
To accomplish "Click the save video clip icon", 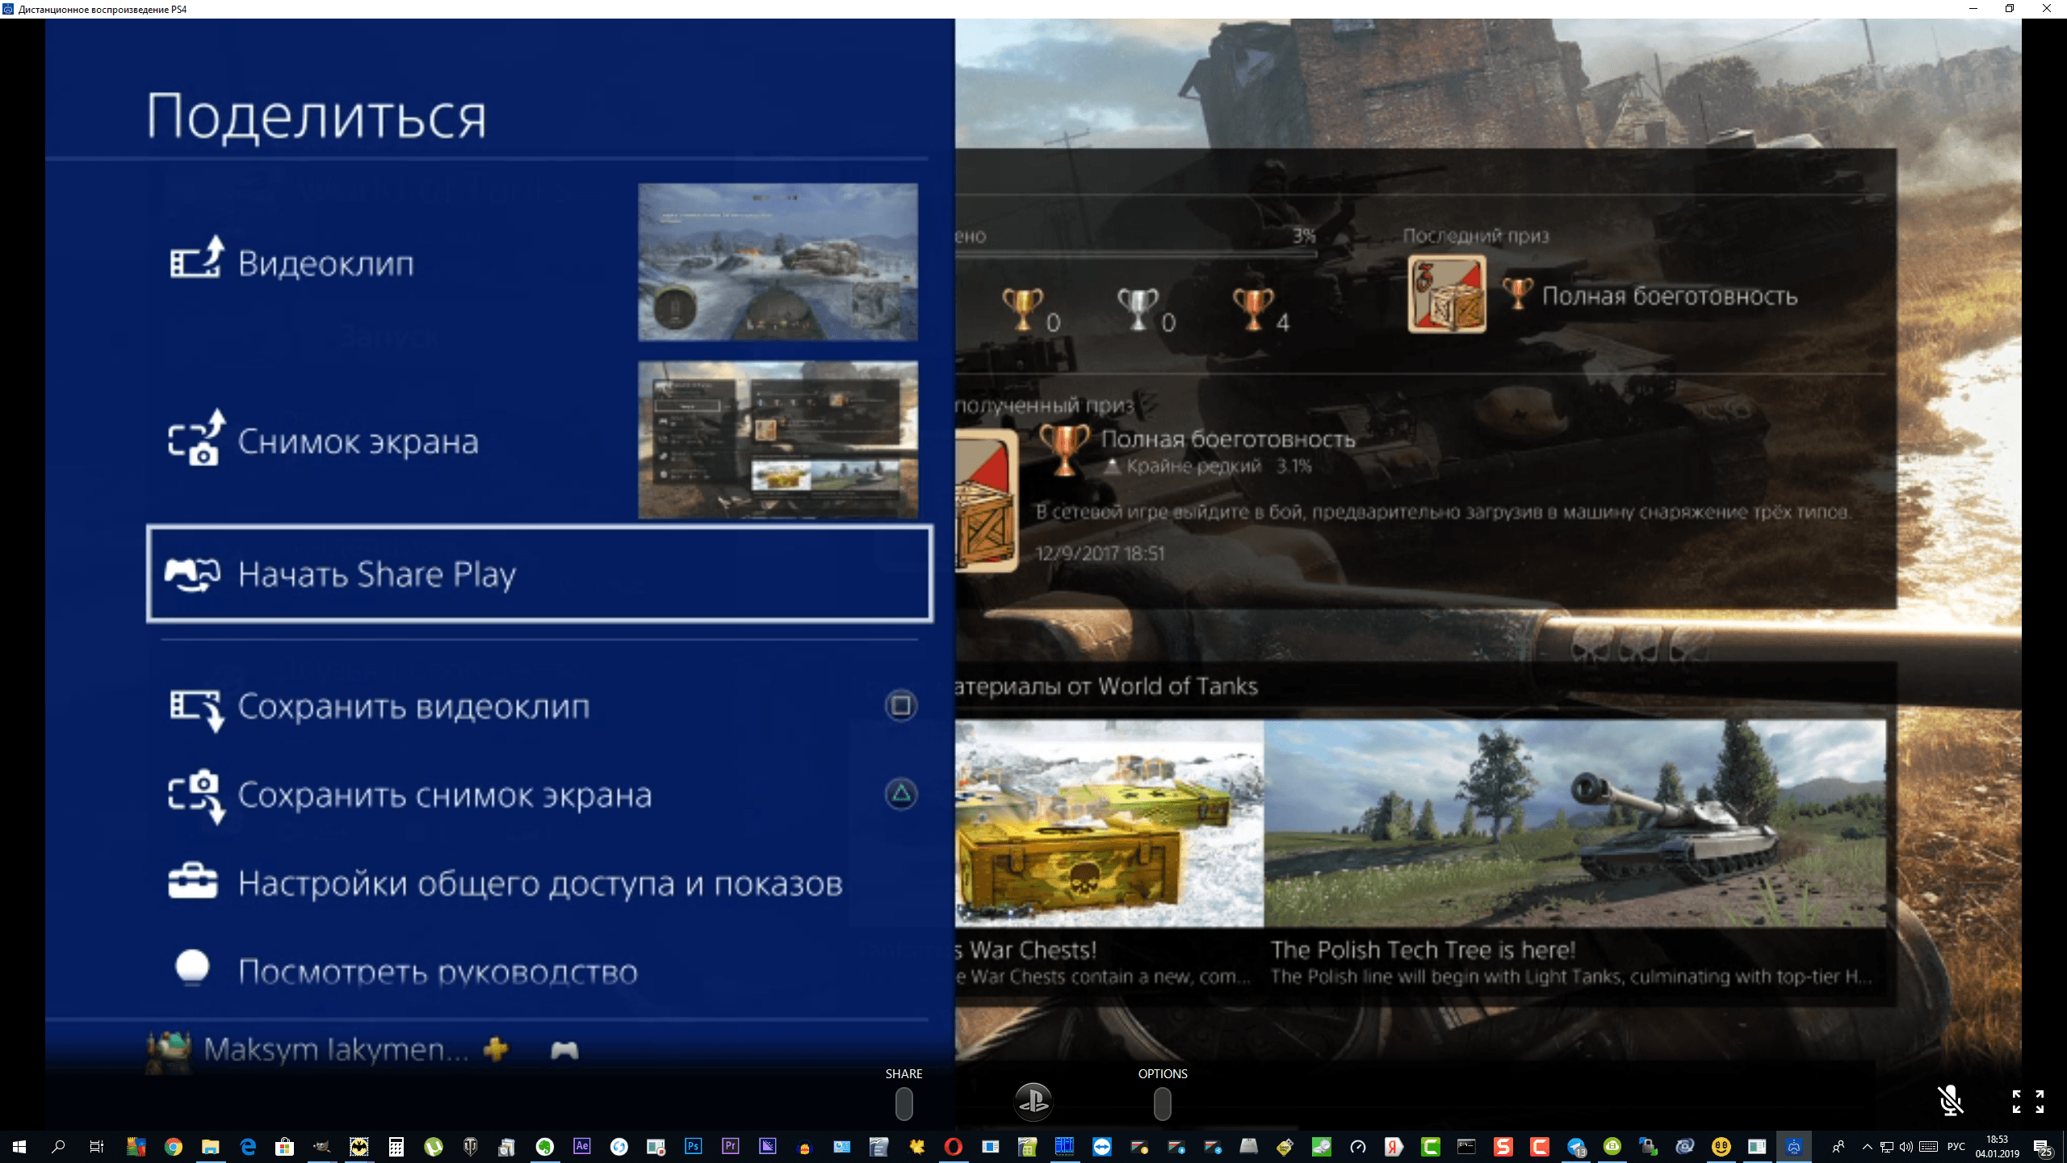I will [196, 710].
